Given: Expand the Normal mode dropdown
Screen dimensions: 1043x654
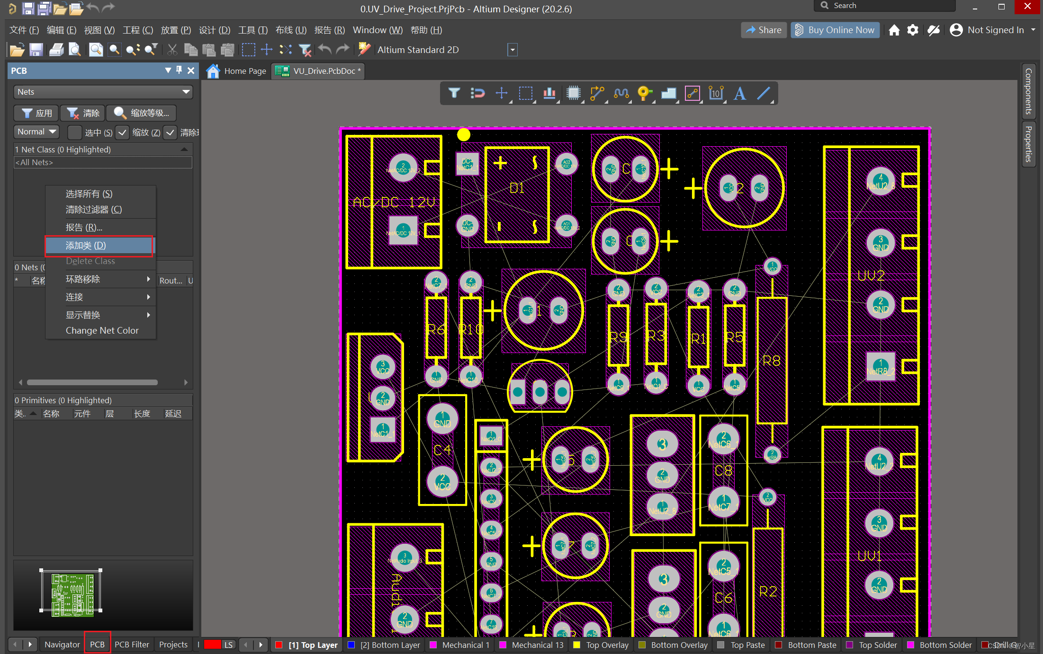Looking at the screenshot, I should point(36,132).
